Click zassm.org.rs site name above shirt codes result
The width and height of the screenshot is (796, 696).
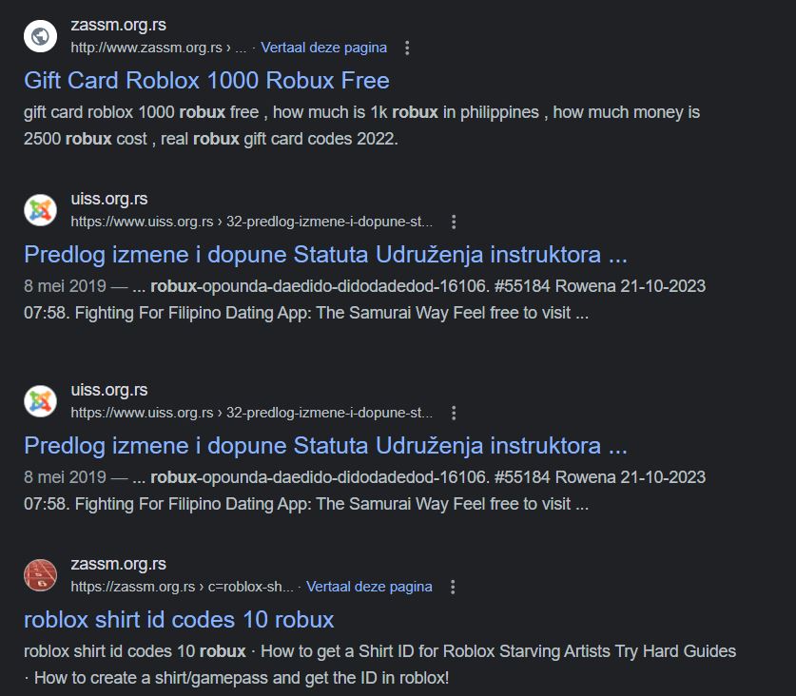pyautogui.click(x=118, y=564)
